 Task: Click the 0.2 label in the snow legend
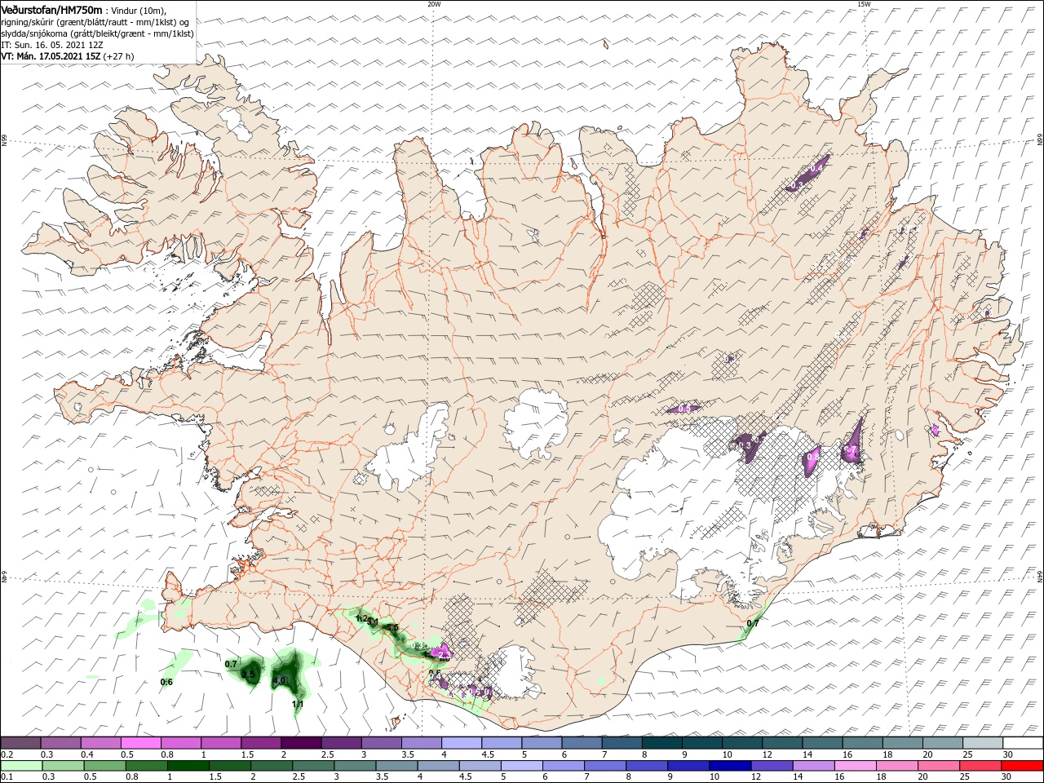click(x=7, y=755)
